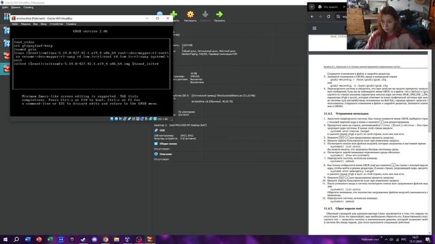Viewport: 435px width, 244px height.
Task: Click the grey down-arrow Discard toolbar button
Action: 205,16
